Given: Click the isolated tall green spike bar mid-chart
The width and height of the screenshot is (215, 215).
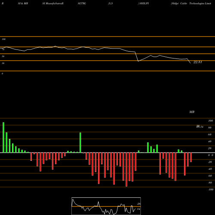Looking at the screenshot, I should pyautogui.click(x=80, y=143).
